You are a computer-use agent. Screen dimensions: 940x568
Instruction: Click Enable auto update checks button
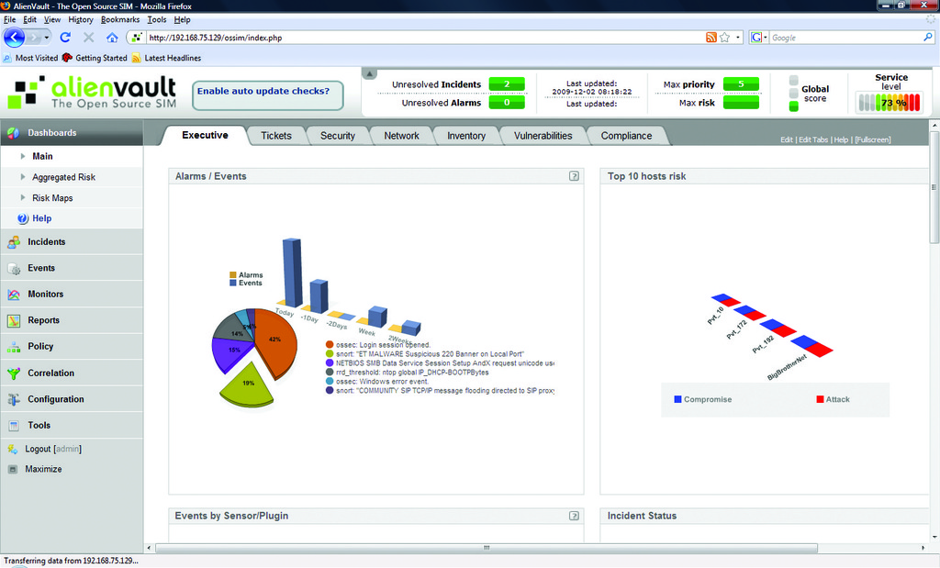pos(267,92)
